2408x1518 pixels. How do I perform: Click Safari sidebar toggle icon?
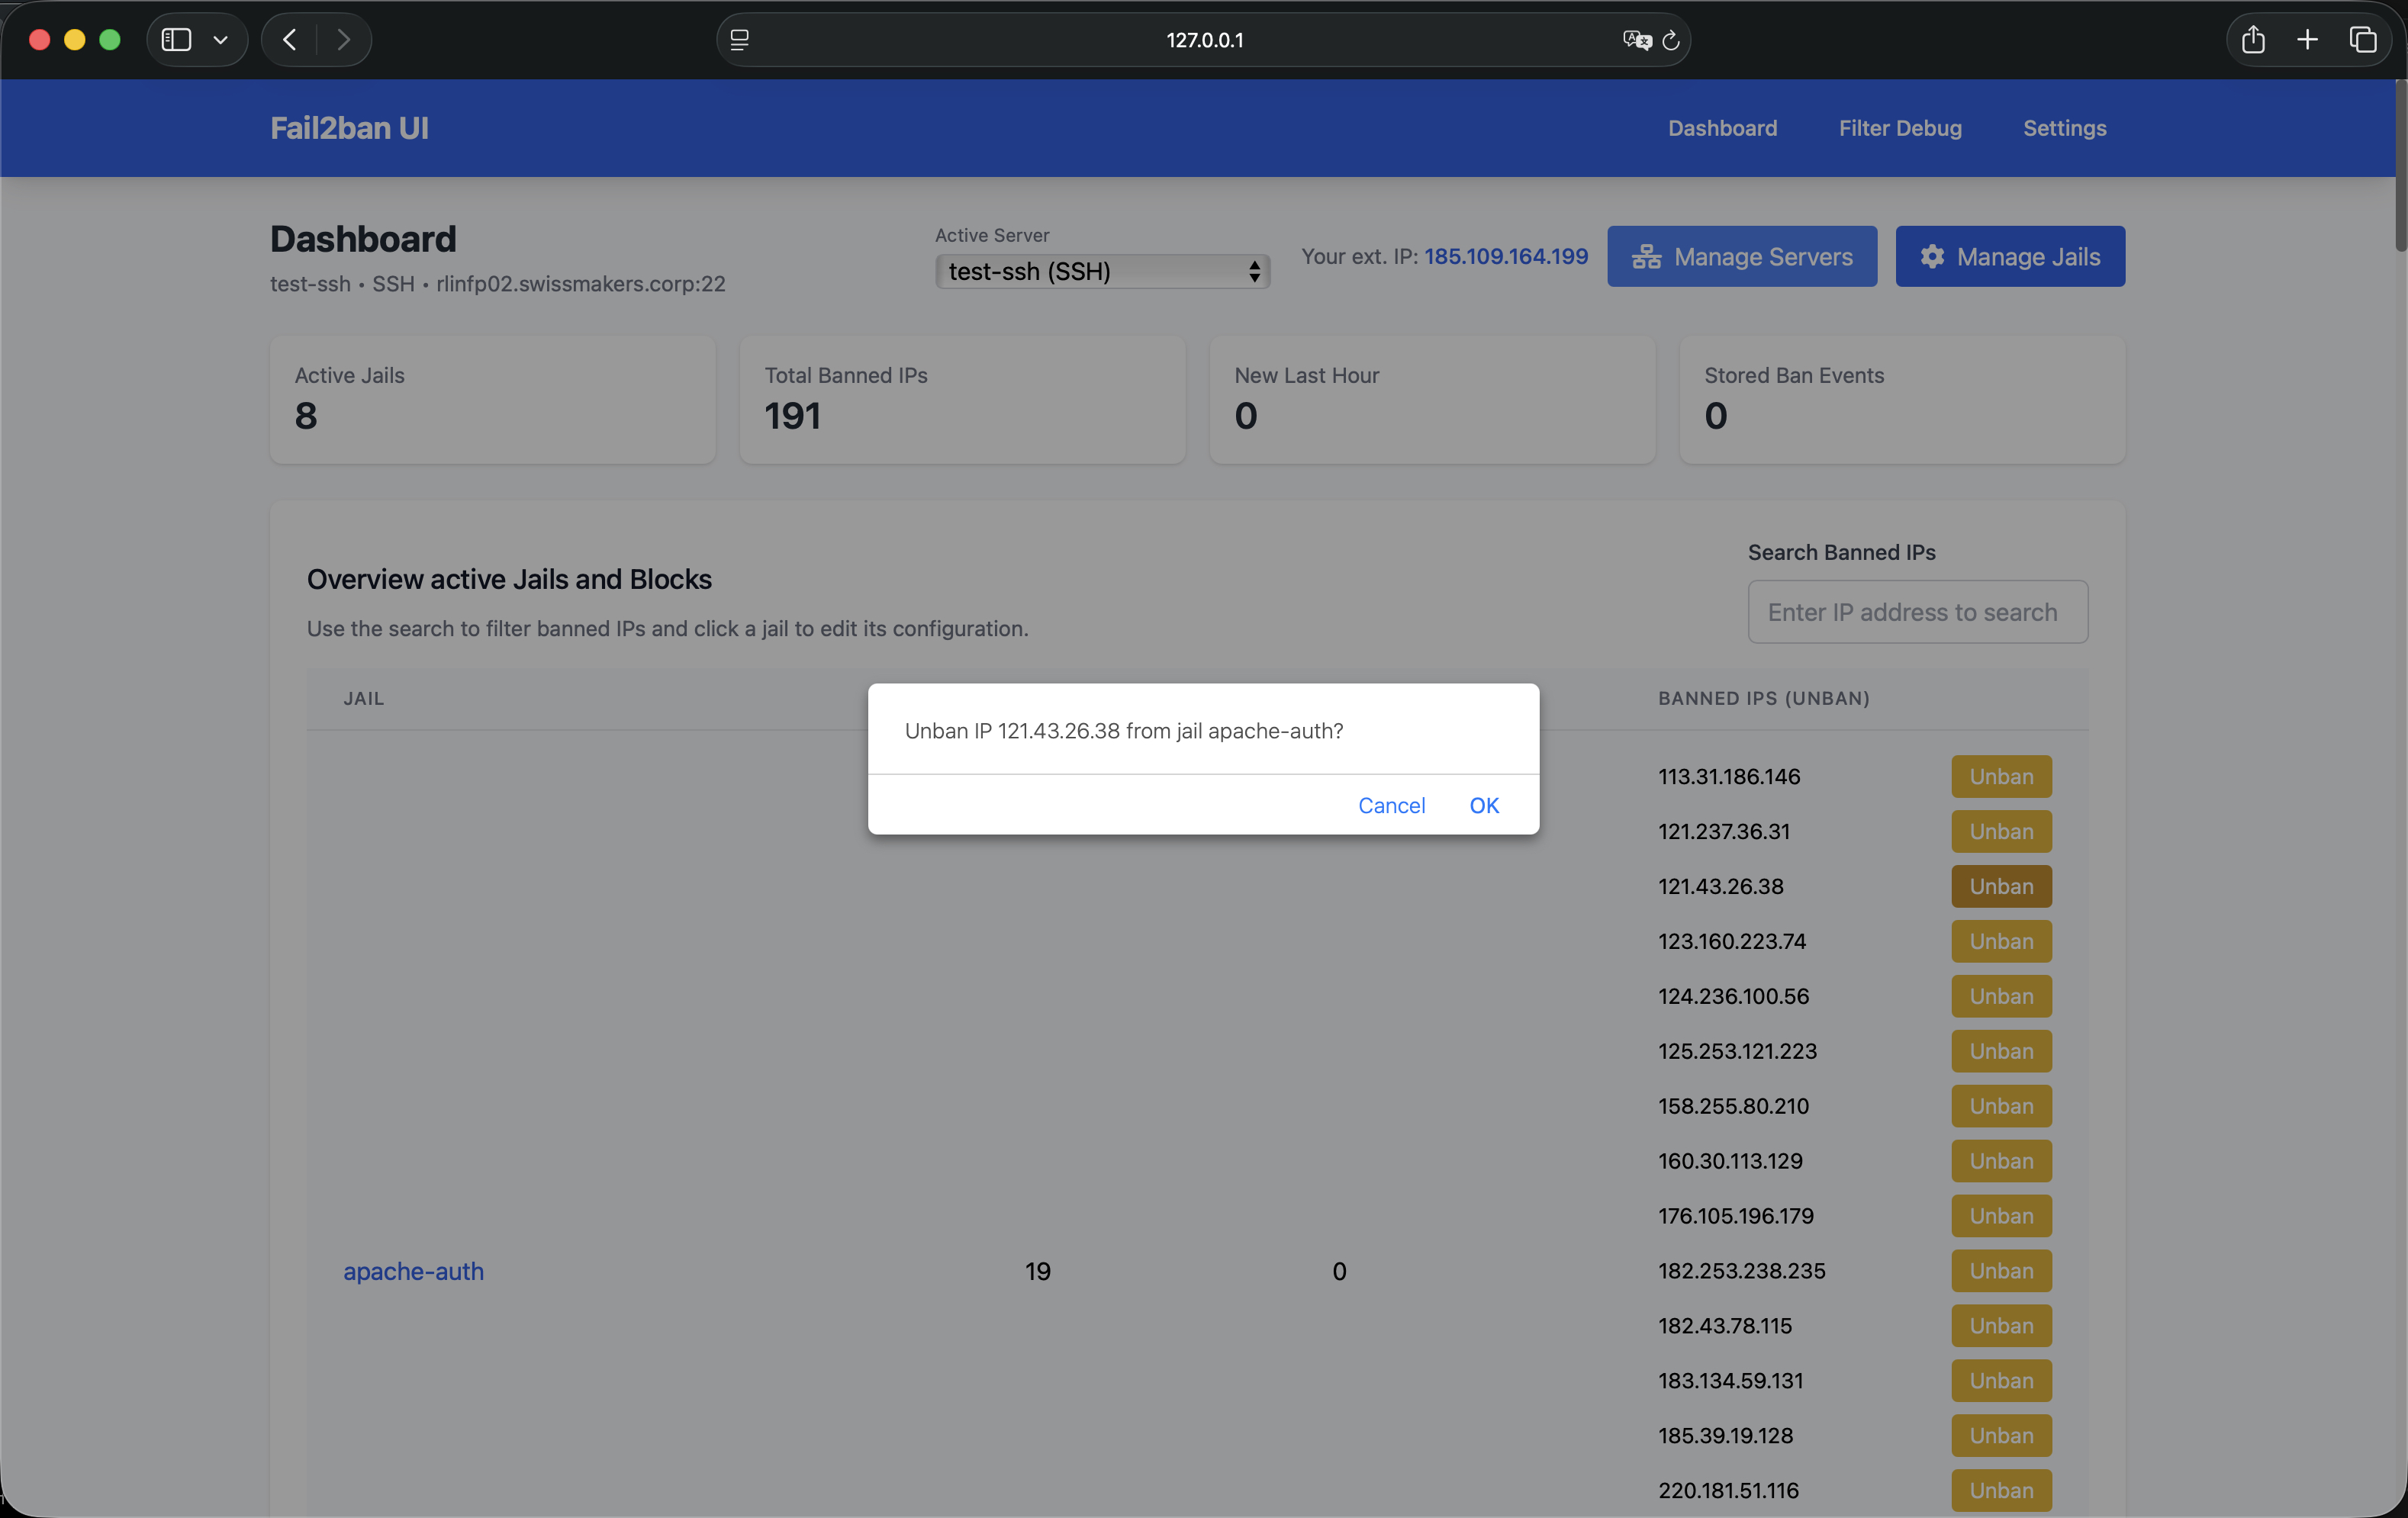(177, 40)
